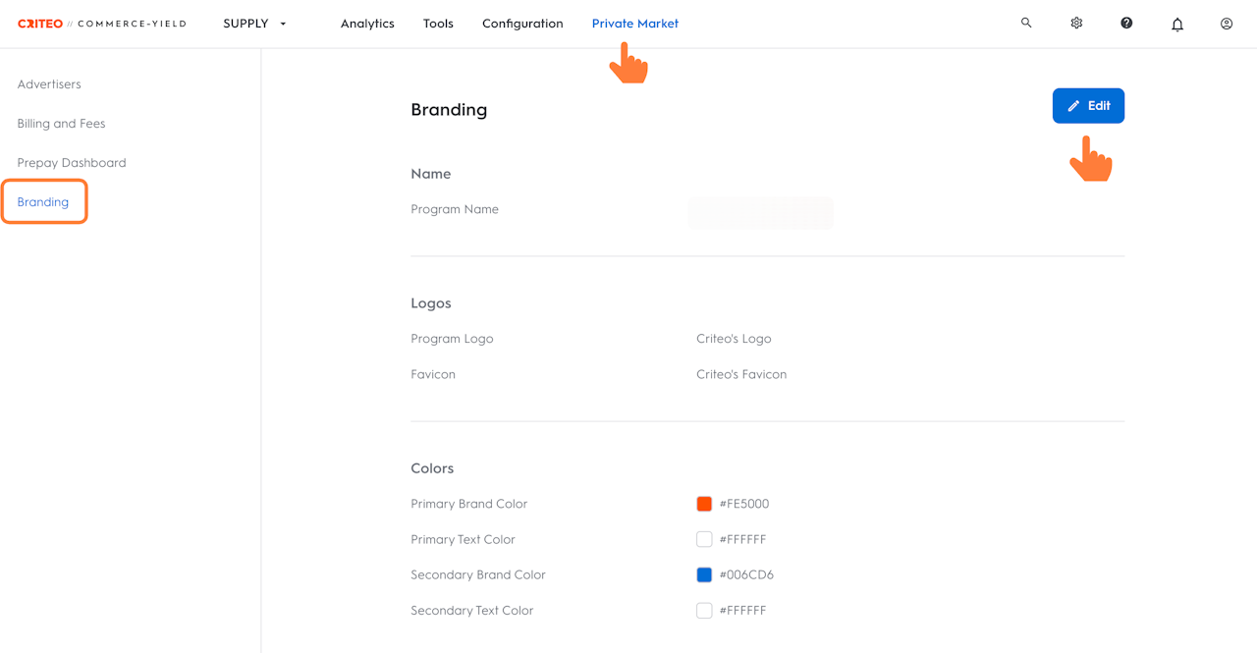Click the help question mark icon
This screenshot has height=653, width=1257.
(x=1126, y=23)
